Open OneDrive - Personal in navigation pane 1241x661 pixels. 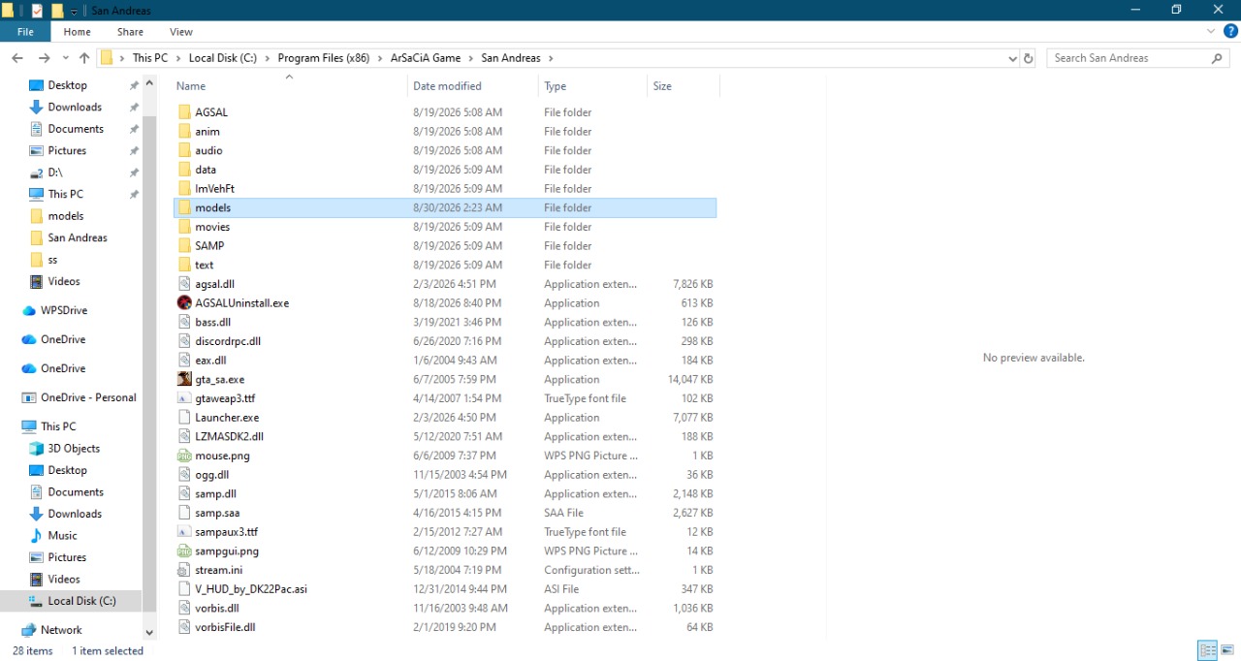88,397
